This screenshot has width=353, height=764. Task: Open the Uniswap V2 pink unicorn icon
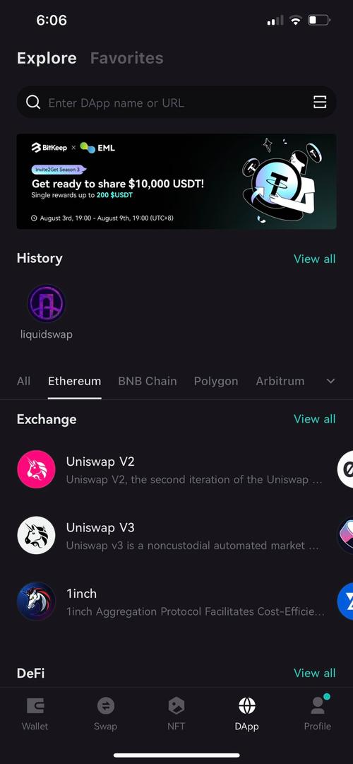(37, 469)
